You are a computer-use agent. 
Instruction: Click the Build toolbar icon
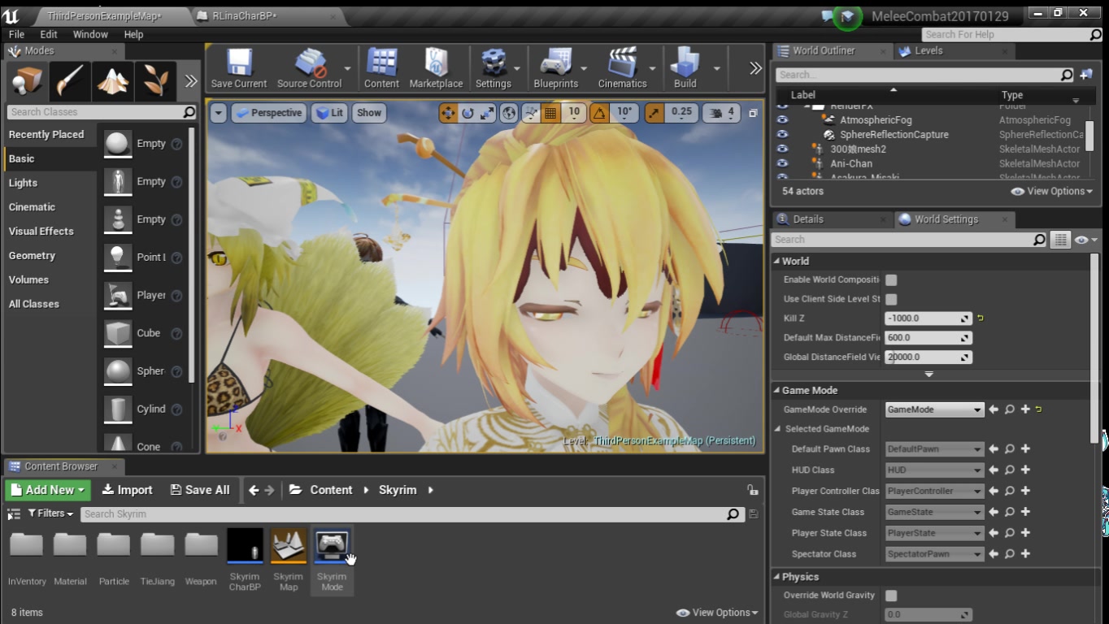[685, 68]
